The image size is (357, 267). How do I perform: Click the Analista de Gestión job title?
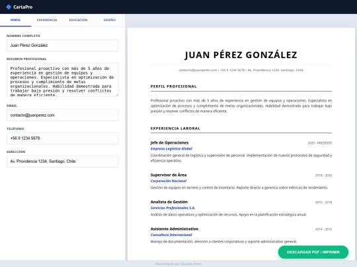[169, 202]
